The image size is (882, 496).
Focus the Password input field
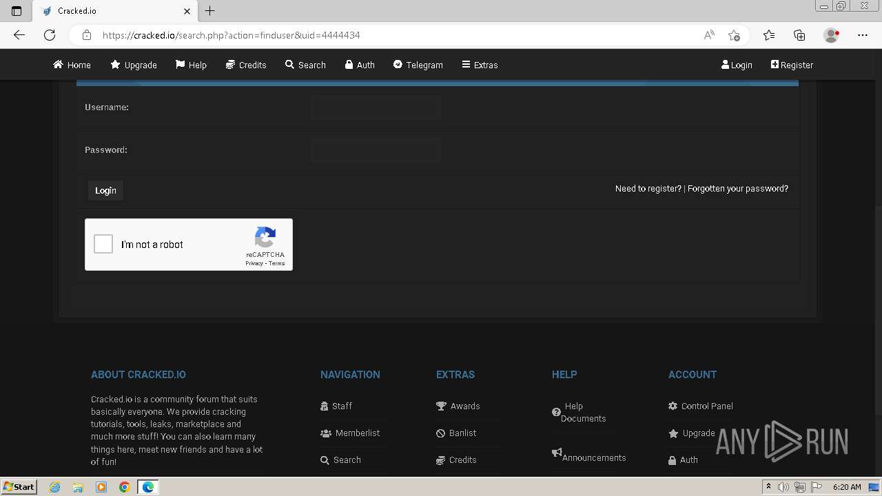[x=375, y=150]
